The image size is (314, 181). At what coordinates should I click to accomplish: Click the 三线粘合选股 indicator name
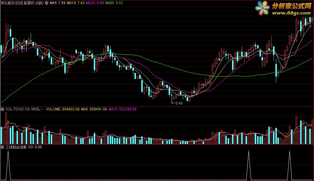(x=16, y=147)
